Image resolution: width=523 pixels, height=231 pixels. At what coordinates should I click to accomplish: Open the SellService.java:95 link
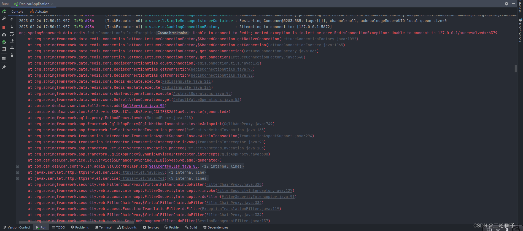tap(144, 106)
